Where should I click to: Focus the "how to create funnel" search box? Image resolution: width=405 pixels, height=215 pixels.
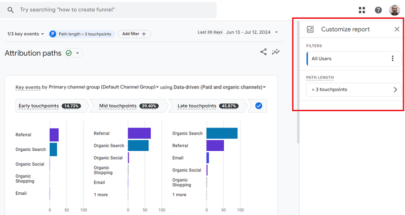[x=108, y=10]
